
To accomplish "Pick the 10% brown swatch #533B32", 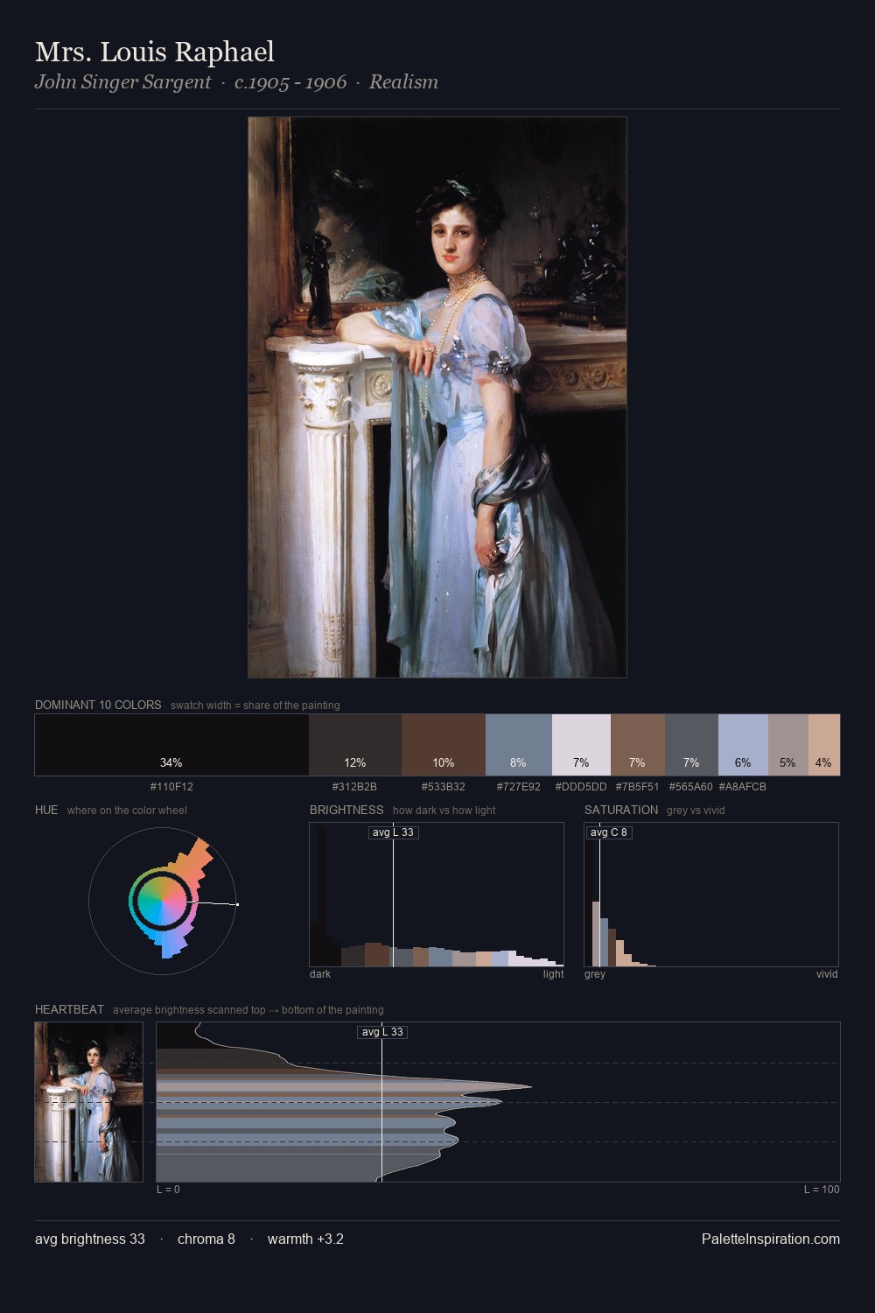I will (444, 745).
